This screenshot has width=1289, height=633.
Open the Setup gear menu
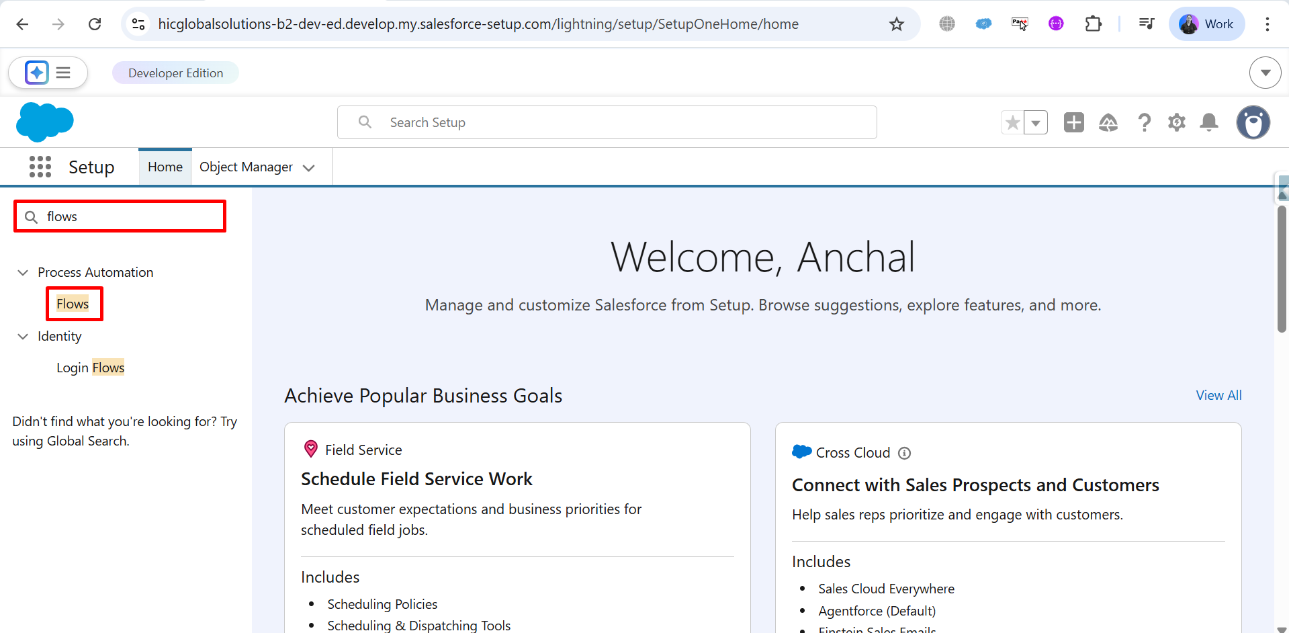coord(1176,122)
